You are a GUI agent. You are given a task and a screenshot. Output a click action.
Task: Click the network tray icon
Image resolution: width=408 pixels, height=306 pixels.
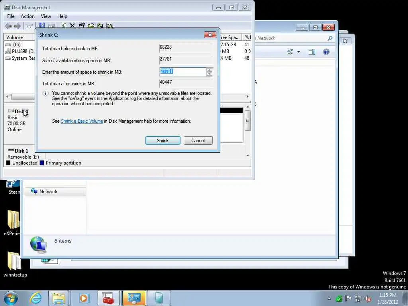coord(358,298)
